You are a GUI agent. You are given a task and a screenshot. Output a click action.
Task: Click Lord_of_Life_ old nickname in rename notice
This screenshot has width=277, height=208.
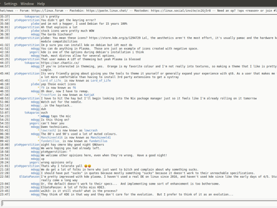(x=52, y=81)
